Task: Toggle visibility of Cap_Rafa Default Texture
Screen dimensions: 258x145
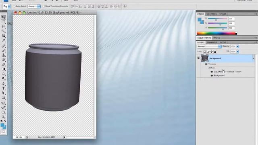Action: (212, 72)
